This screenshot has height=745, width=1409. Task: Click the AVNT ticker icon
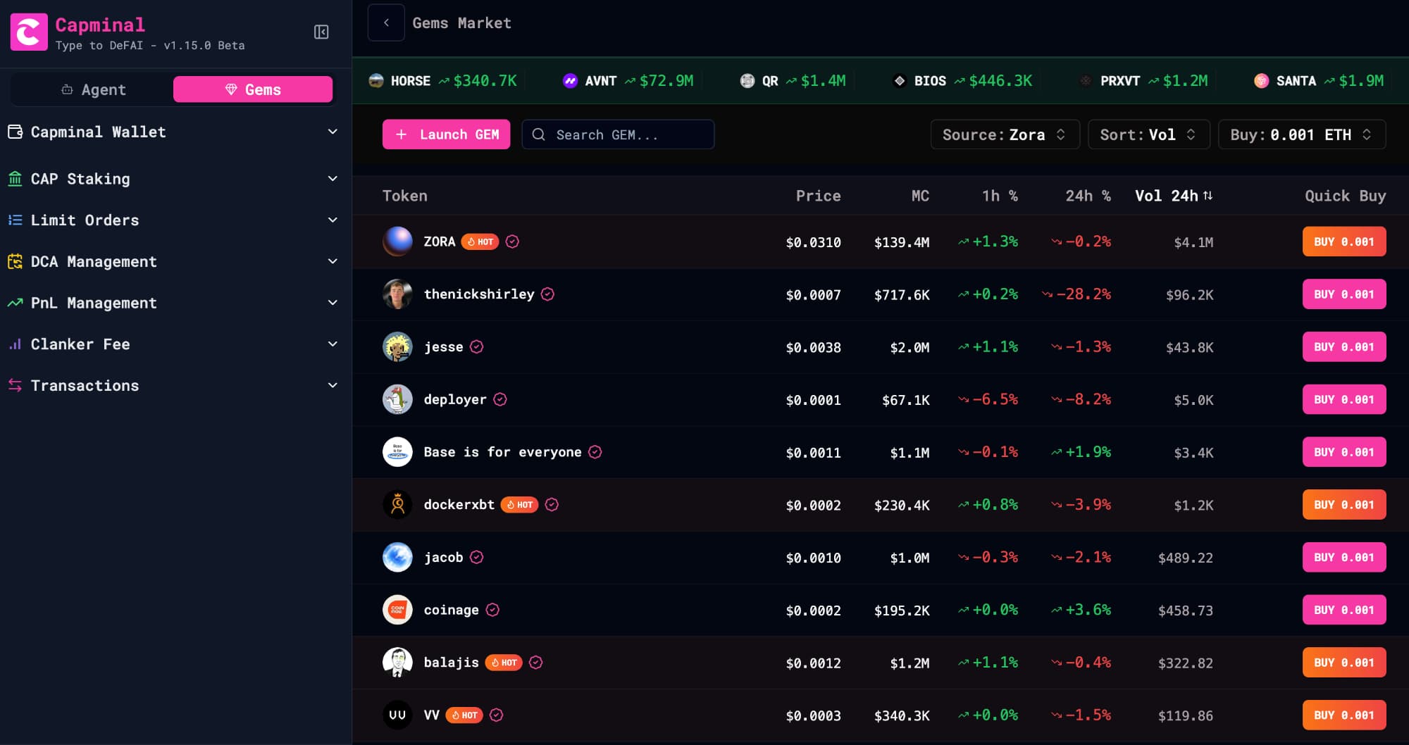tap(570, 81)
